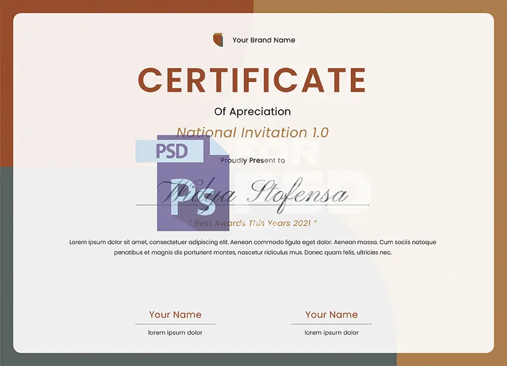Viewport: 507px width, 366px height.
Task: Click the recipient name "Stofensa" in script
Action: [x=298, y=195]
